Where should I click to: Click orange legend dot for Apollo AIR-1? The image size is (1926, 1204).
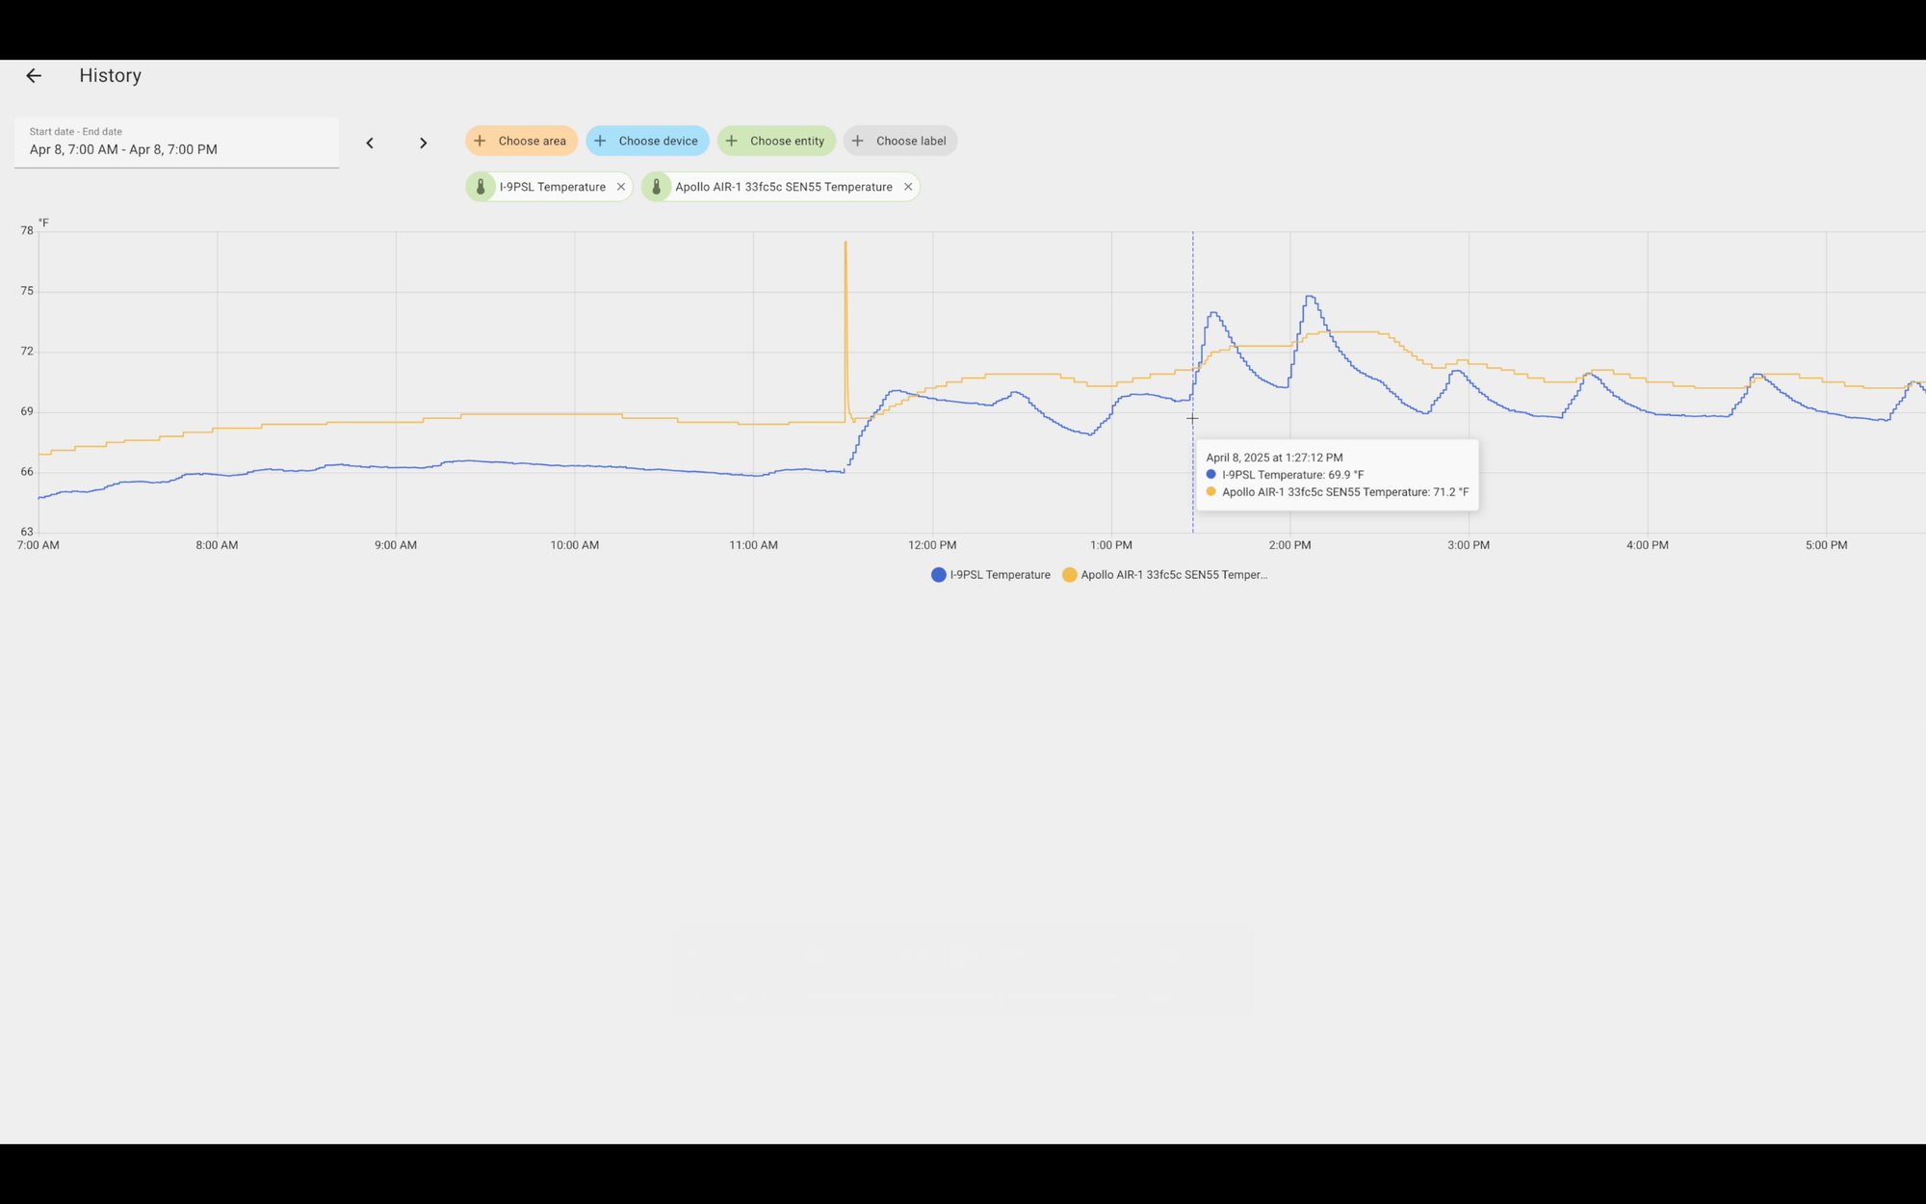[1069, 575]
